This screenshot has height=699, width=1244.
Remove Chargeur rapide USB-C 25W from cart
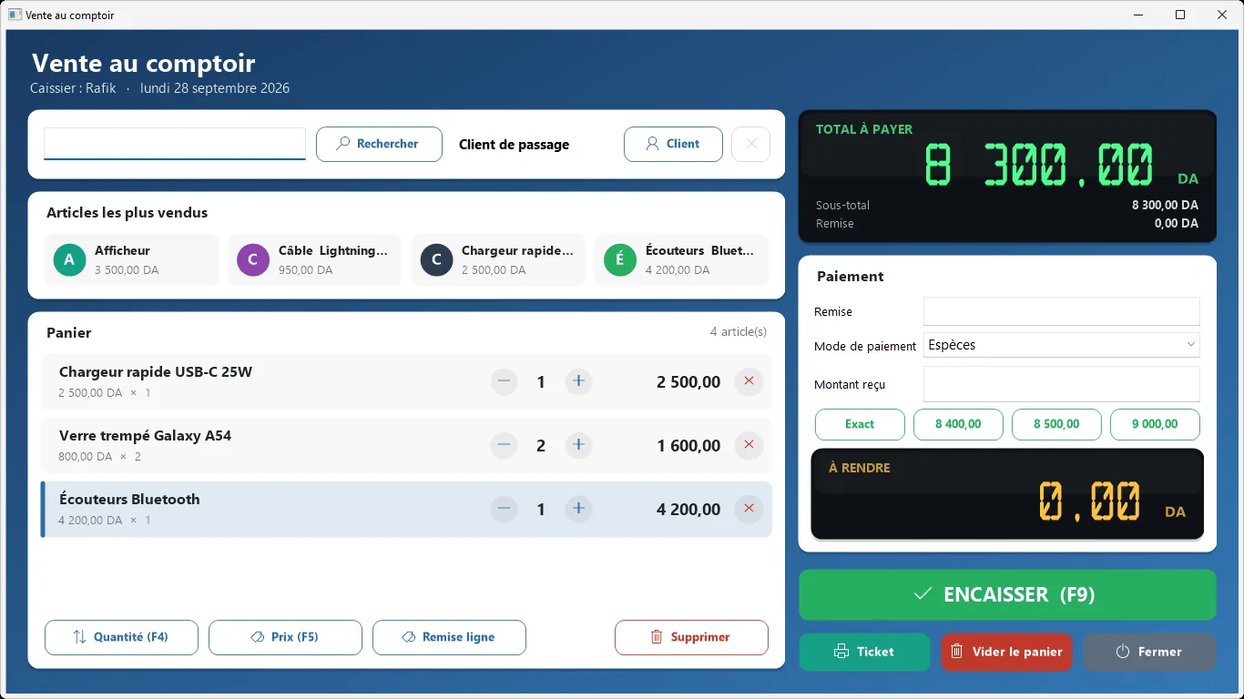749,381
